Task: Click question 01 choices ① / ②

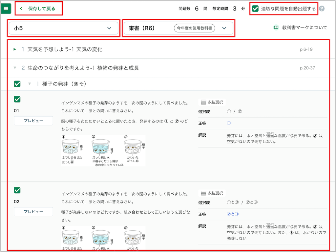Action: coord(234,111)
